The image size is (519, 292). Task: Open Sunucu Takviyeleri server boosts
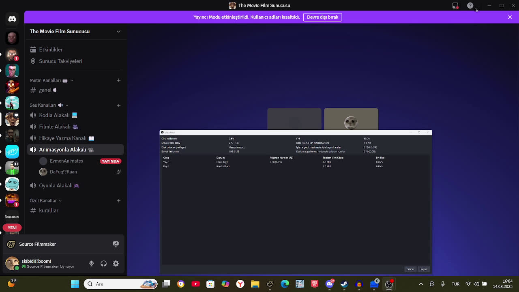[60, 61]
